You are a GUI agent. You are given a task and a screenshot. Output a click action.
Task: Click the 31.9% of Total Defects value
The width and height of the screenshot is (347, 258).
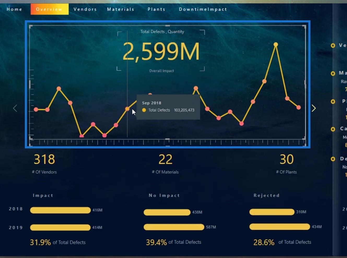coord(40,242)
